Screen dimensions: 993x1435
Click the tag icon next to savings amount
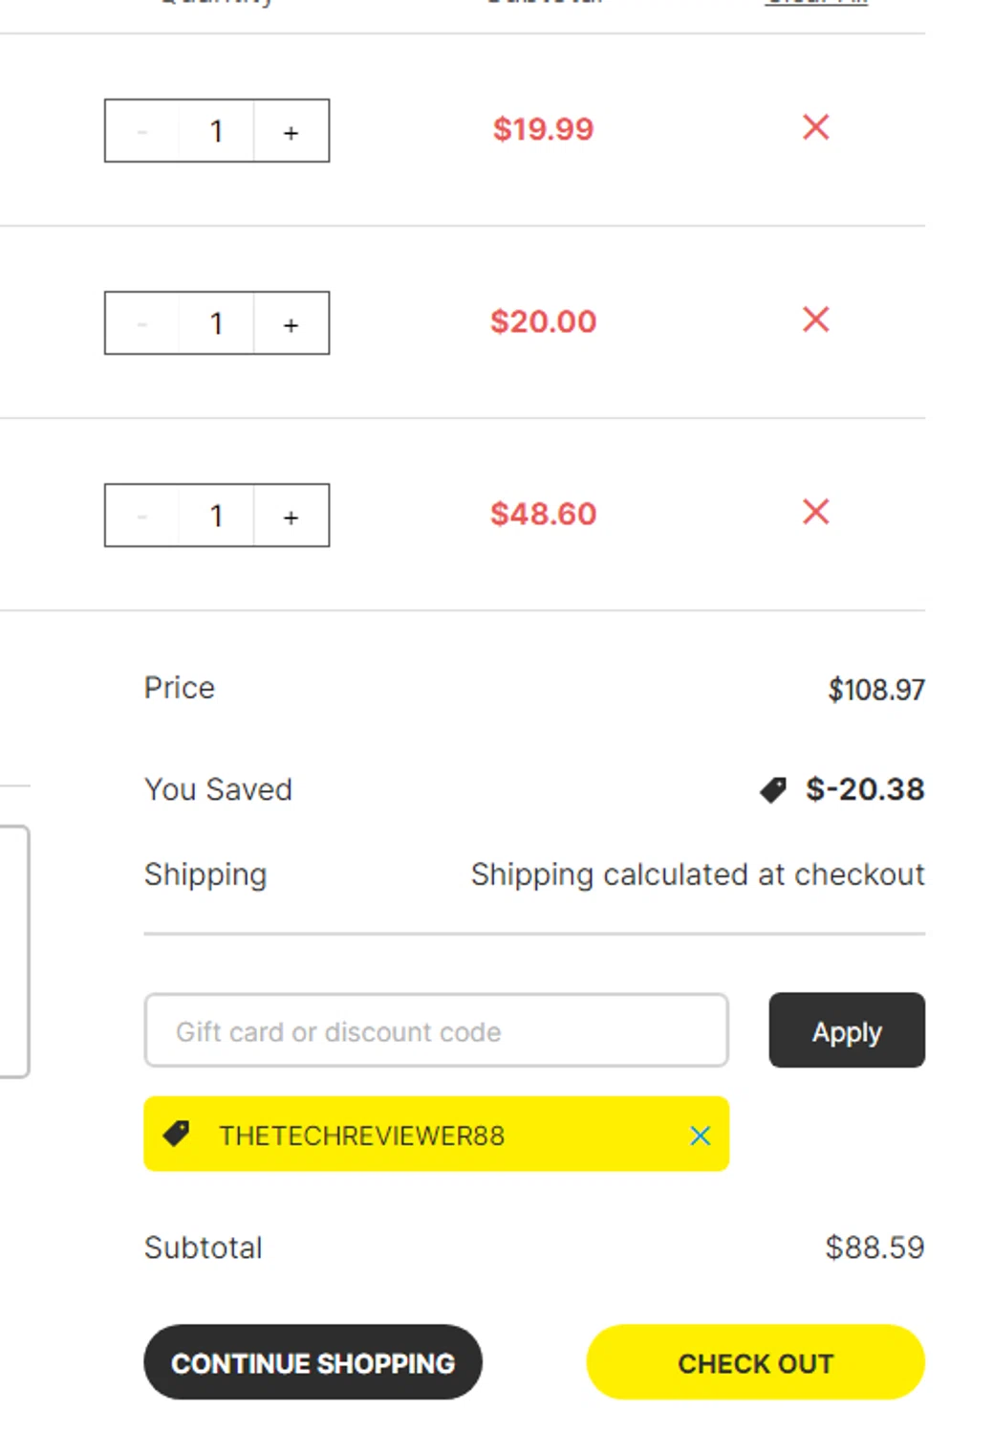[x=772, y=789]
